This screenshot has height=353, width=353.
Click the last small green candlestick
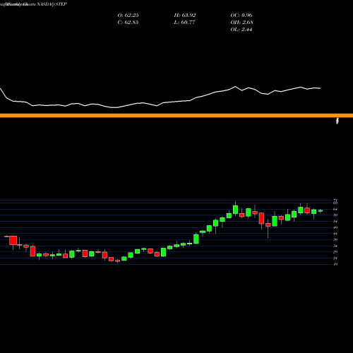click(x=321, y=211)
